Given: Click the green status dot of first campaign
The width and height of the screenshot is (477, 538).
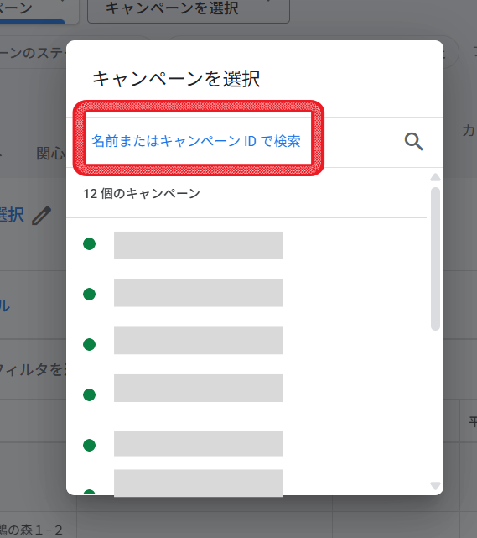Looking at the screenshot, I should [89, 244].
